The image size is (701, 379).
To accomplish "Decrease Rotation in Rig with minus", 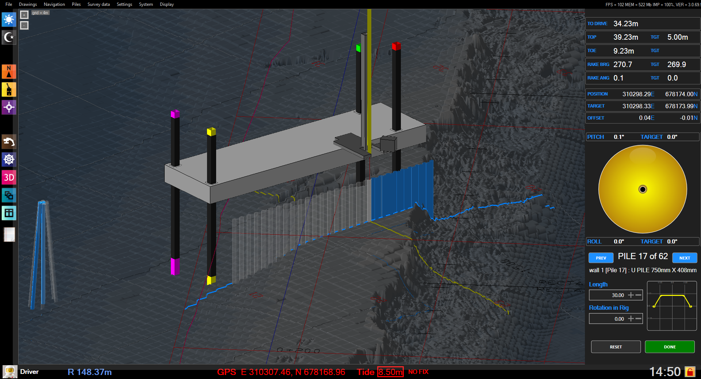I will coord(638,319).
